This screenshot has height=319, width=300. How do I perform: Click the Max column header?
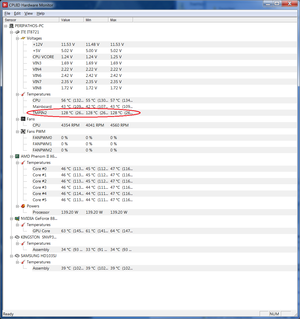(x=121, y=20)
